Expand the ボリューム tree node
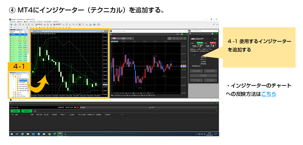The width and height of the screenshot is (303, 145). coord(13,95)
